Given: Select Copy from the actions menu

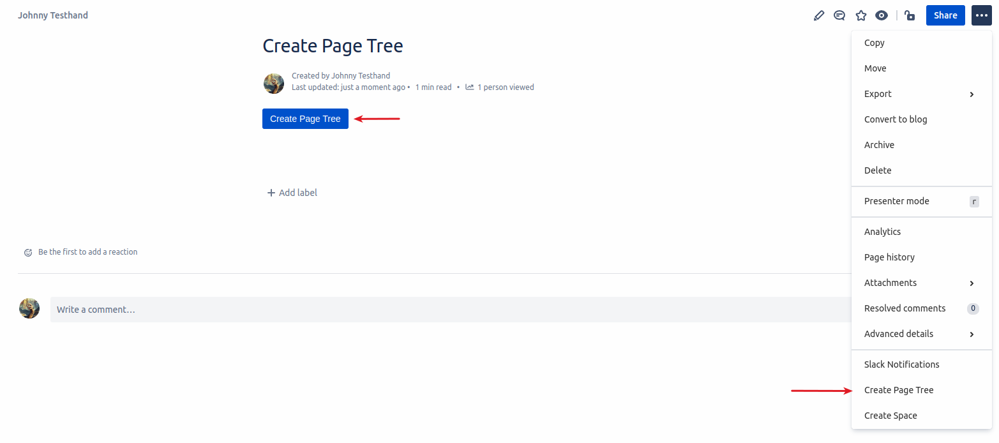Looking at the screenshot, I should pos(874,43).
